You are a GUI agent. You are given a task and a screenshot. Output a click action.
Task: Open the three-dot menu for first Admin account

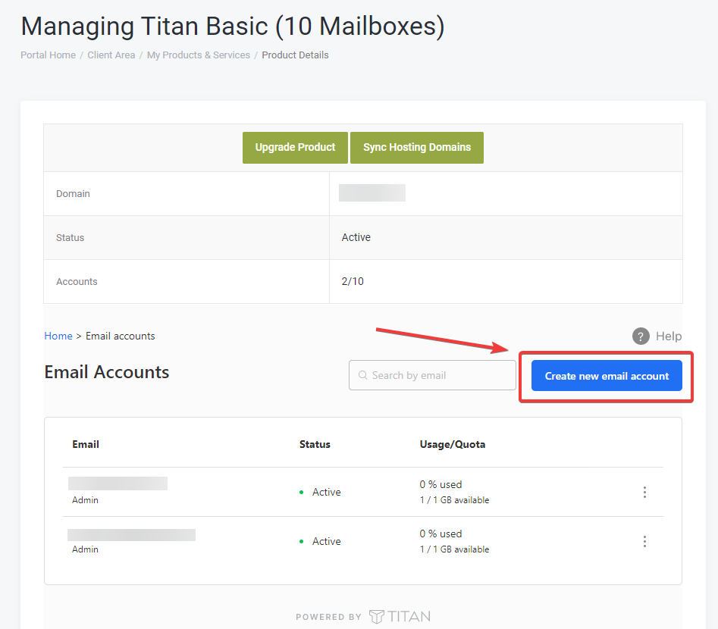tap(644, 492)
